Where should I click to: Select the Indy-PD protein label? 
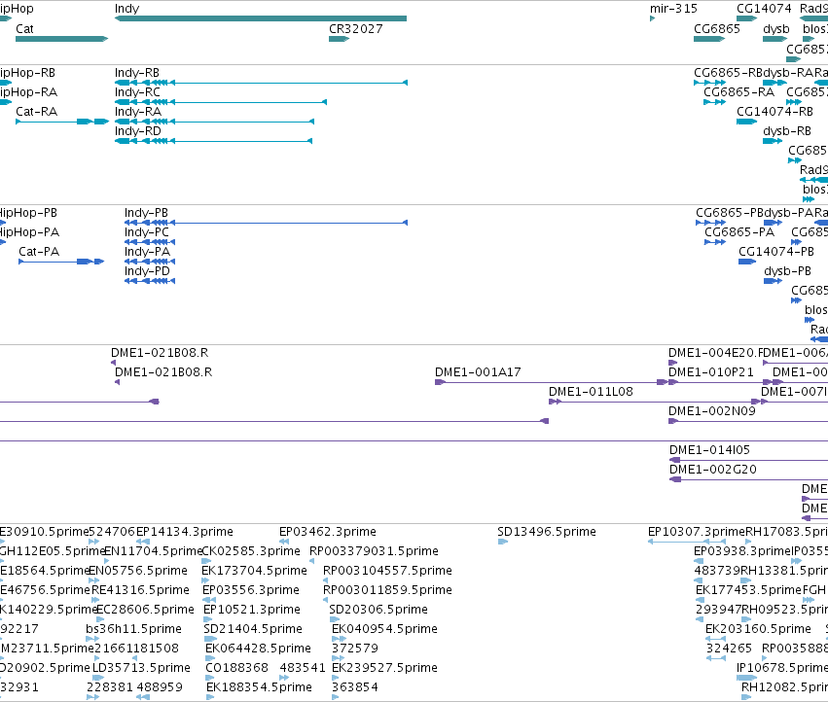pyautogui.click(x=147, y=270)
